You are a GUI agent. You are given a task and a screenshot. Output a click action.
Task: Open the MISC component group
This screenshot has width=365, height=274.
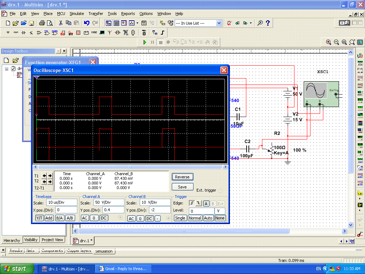[x=94, y=32]
